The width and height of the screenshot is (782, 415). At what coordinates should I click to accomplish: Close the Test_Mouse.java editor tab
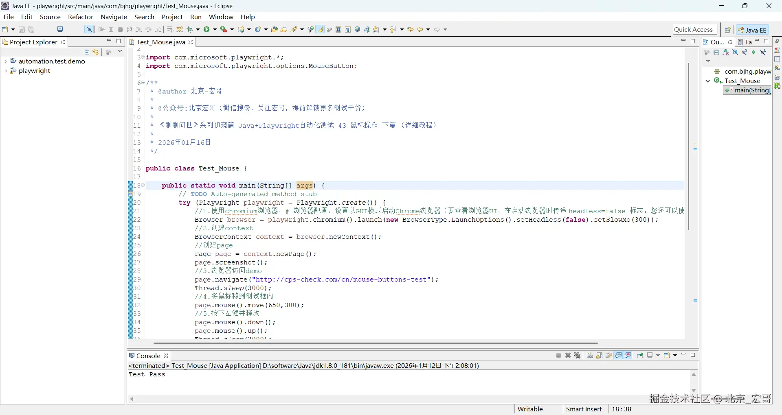(x=190, y=42)
